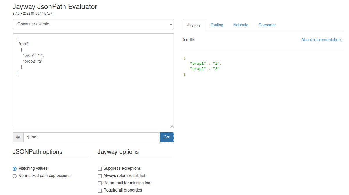Click the "prop2" : "2" result line
Image resolution: width=349 pixels, height=195 pixels.
point(205,69)
